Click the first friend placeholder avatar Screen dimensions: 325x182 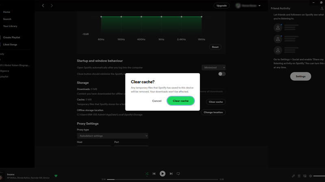(x=278, y=28)
